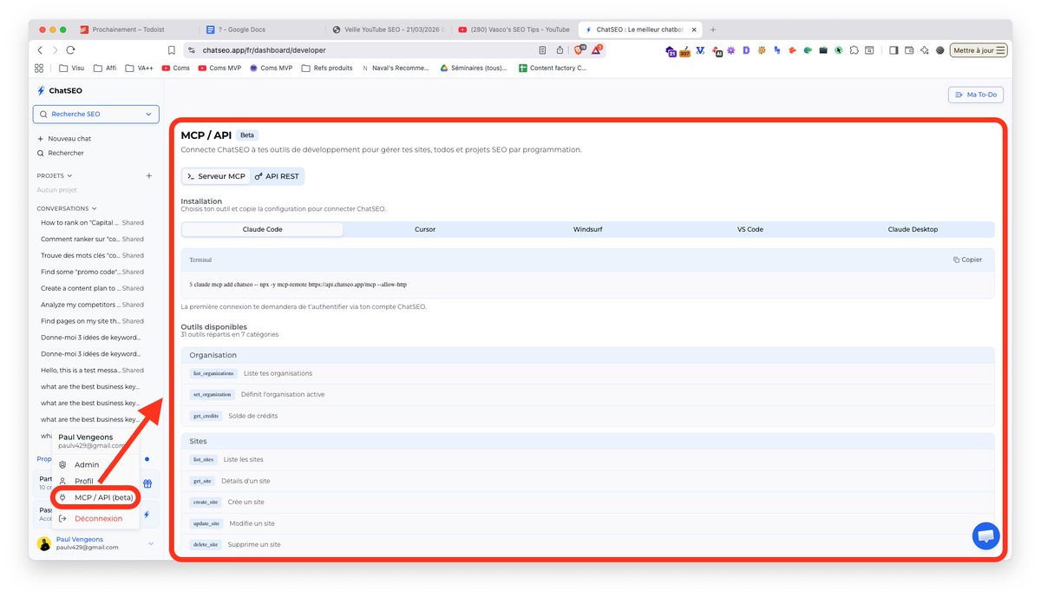Click Paul Vengeons avatar at sidebar bottom
This screenshot has height=598, width=1041.
coord(44,543)
